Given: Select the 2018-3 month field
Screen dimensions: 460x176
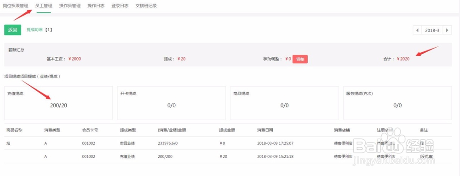Looking at the screenshot, I should (x=432, y=30).
